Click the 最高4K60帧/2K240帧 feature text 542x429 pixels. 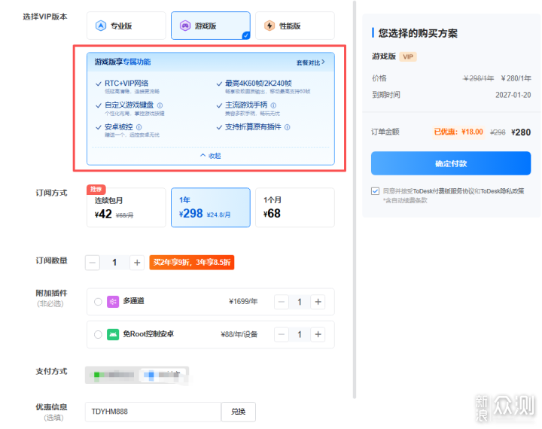click(x=258, y=84)
